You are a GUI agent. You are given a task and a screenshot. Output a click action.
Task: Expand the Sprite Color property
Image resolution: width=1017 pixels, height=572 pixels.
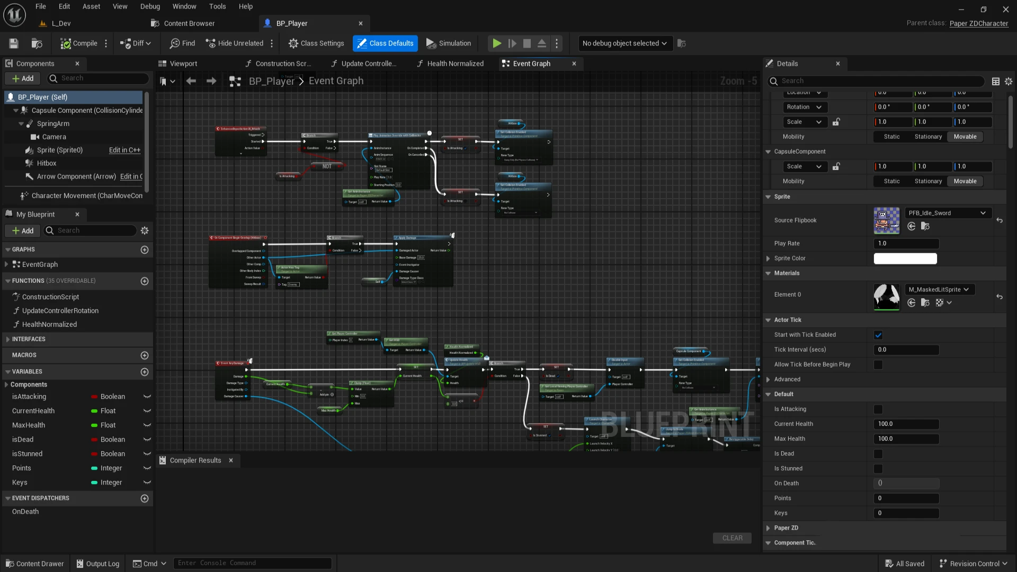769,258
